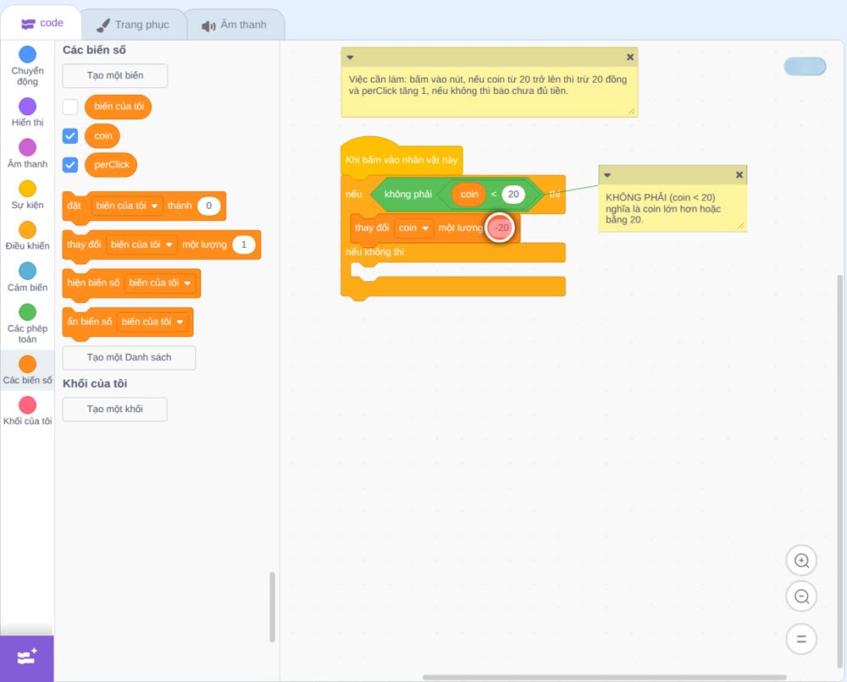Switch to the Âm thanh tab
Screen dimensions: 847x682
pyautogui.click(x=235, y=25)
